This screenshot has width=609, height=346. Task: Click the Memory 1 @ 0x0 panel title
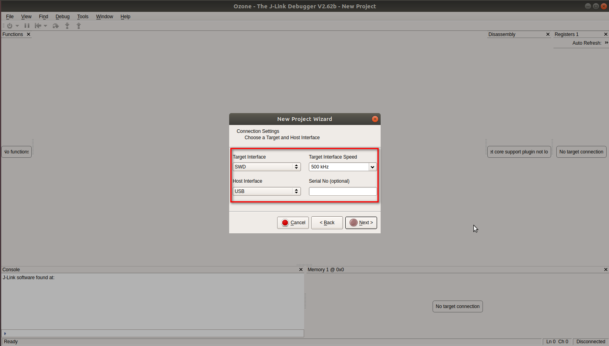coord(326,270)
